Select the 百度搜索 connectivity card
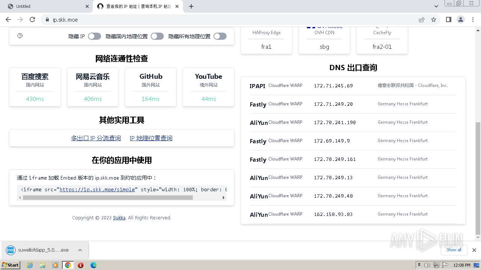The image size is (481, 270). pyautogui.click(x=35, y=87)
